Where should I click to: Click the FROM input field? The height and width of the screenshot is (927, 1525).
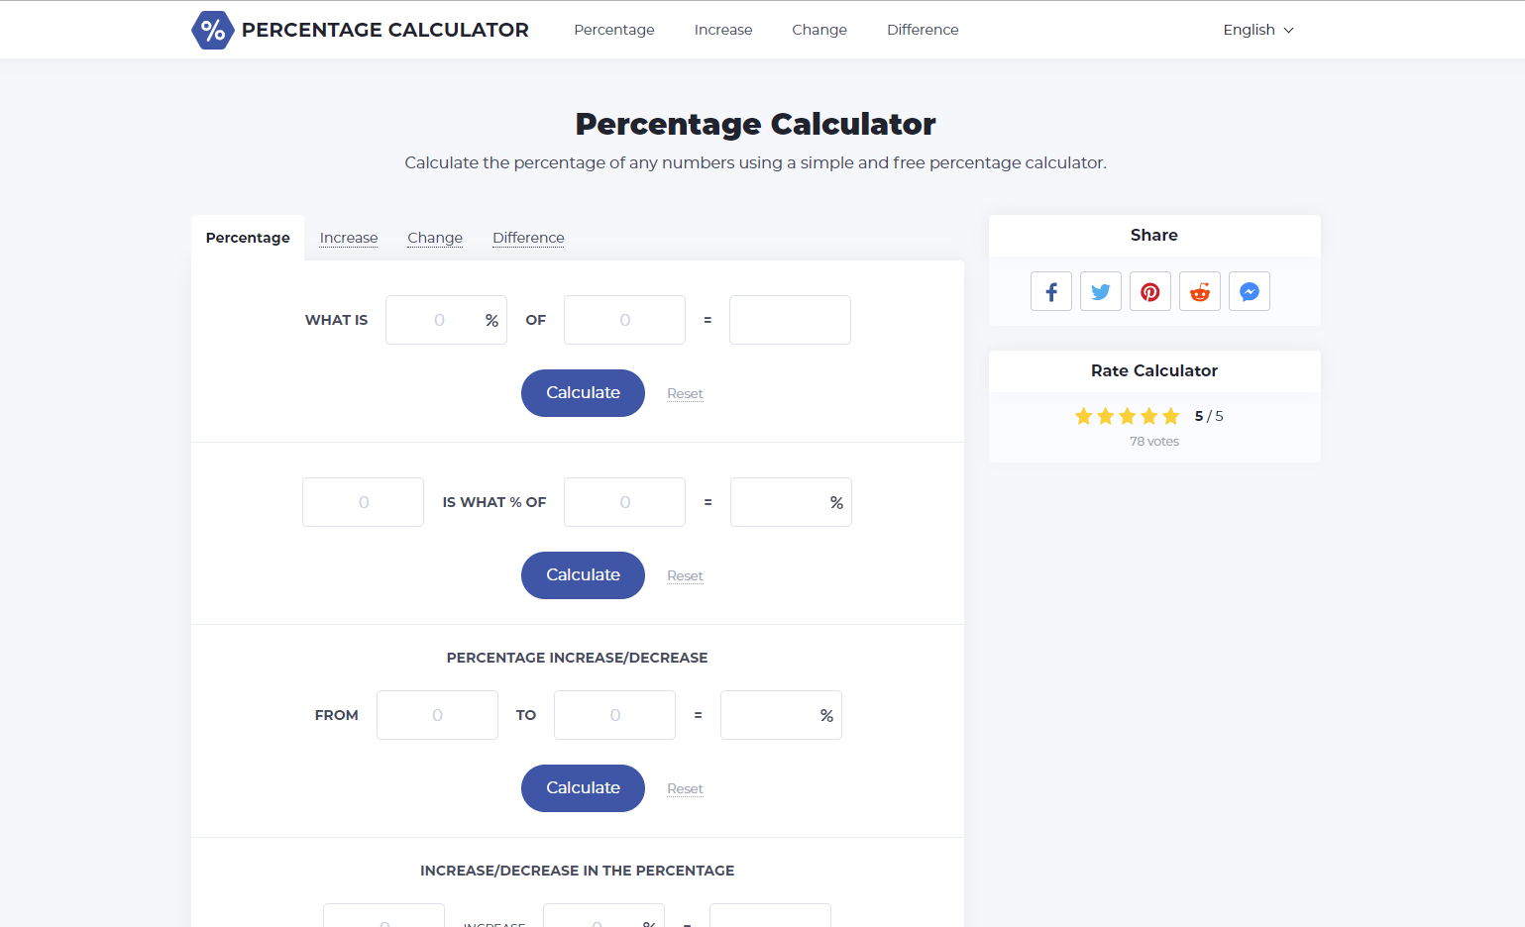point(437,714)
